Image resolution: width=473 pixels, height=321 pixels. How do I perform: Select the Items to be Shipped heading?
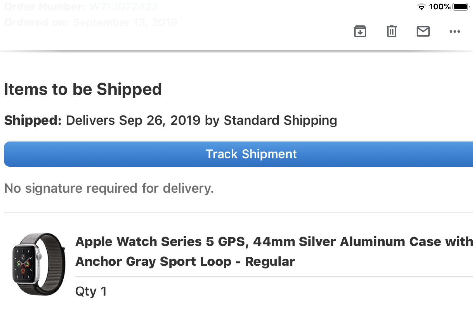tap(83, 89)
